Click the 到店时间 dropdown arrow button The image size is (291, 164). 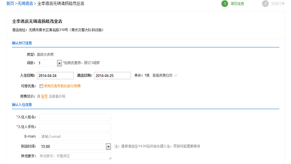click(x=108, y=146)
